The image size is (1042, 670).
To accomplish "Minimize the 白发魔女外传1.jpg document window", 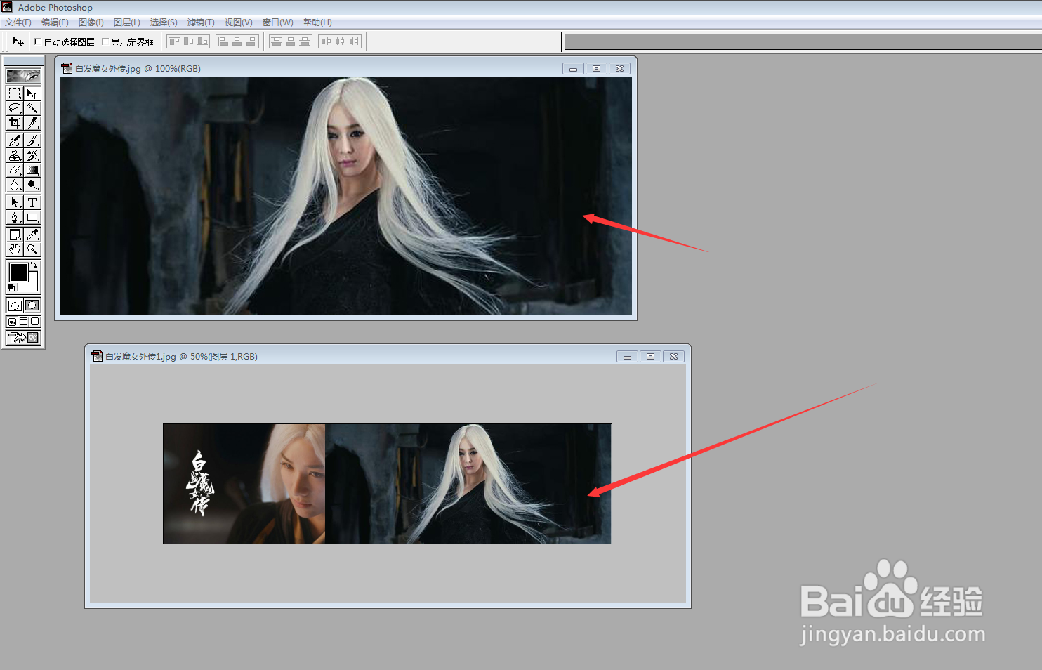I will pyautogui.click(x=627, y=356).
